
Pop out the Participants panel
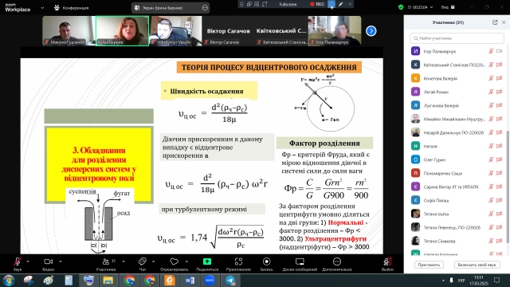[x=495, y=22]
